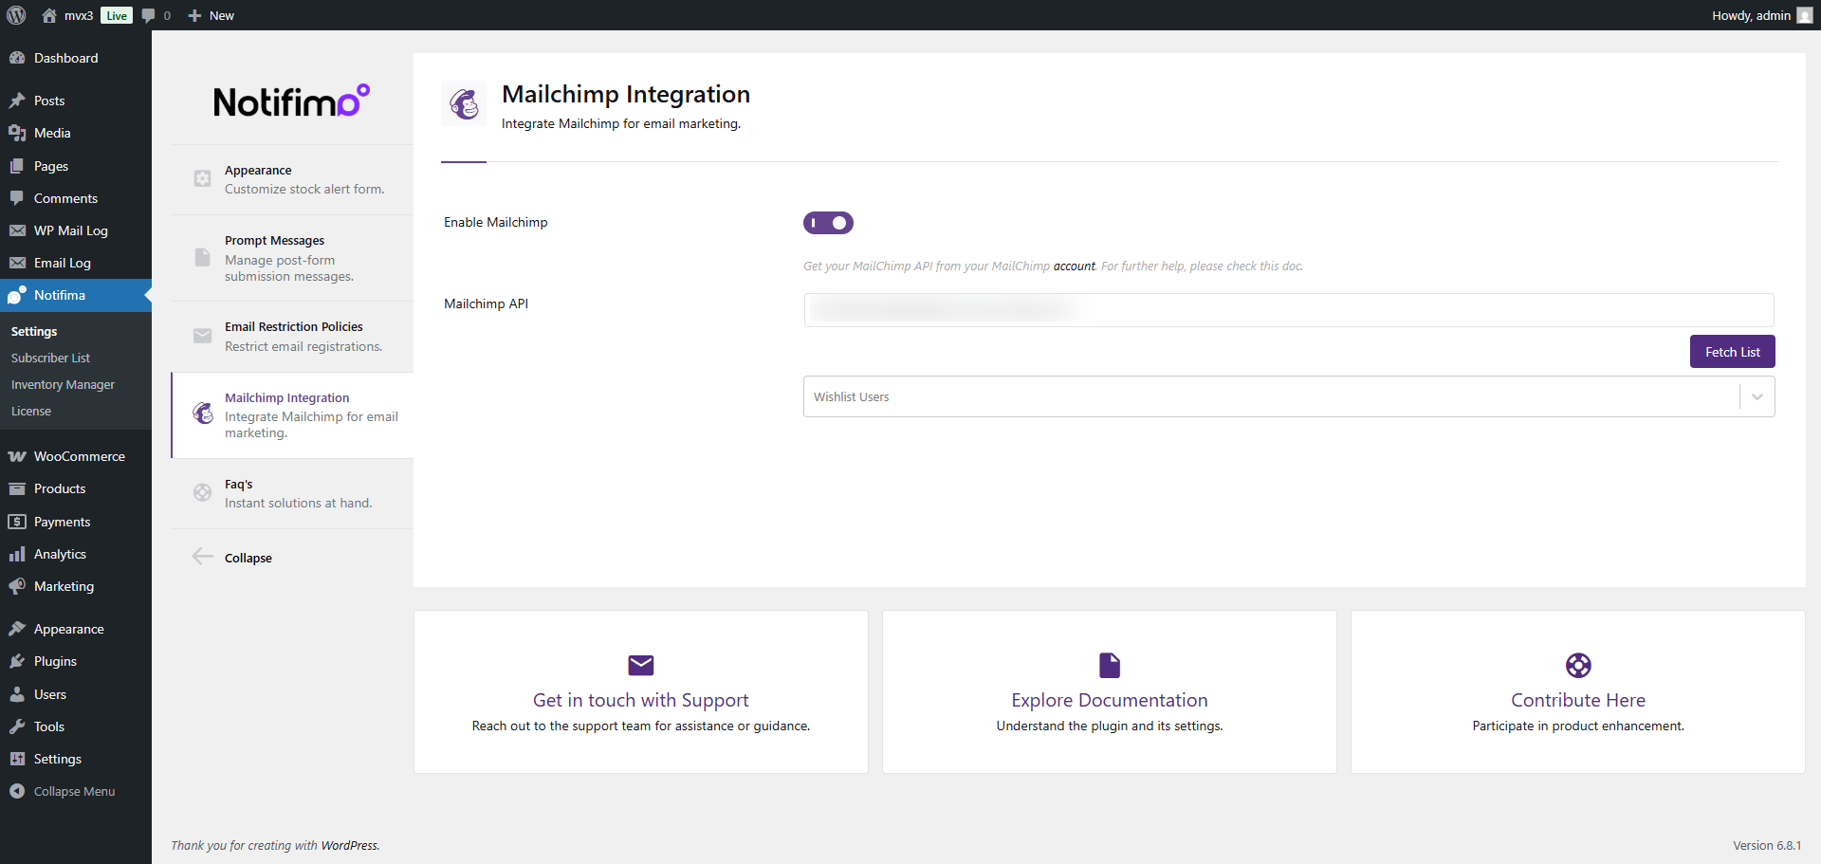This screenshot has width=1821, height=864.
Task: Click the documentation file icon
Action: (x=1110, y=665)
